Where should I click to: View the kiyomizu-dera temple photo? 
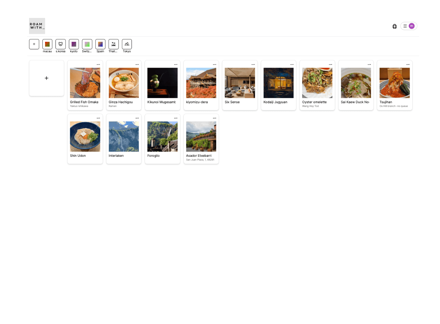click(x=201, y=83)
